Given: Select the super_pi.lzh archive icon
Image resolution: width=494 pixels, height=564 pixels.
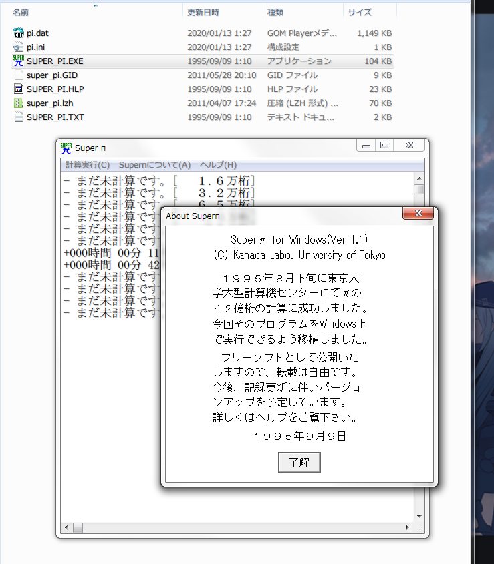Looking at the screenshot, I should (x=19, y=103).
